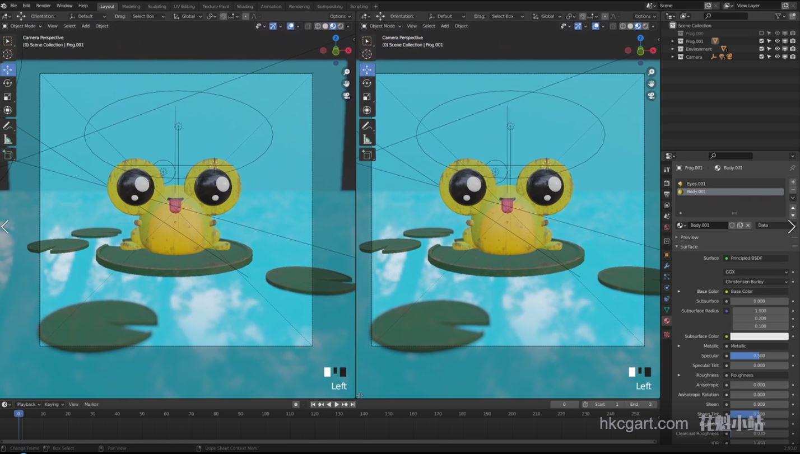Toggle auto keying record button

(296, 404)
